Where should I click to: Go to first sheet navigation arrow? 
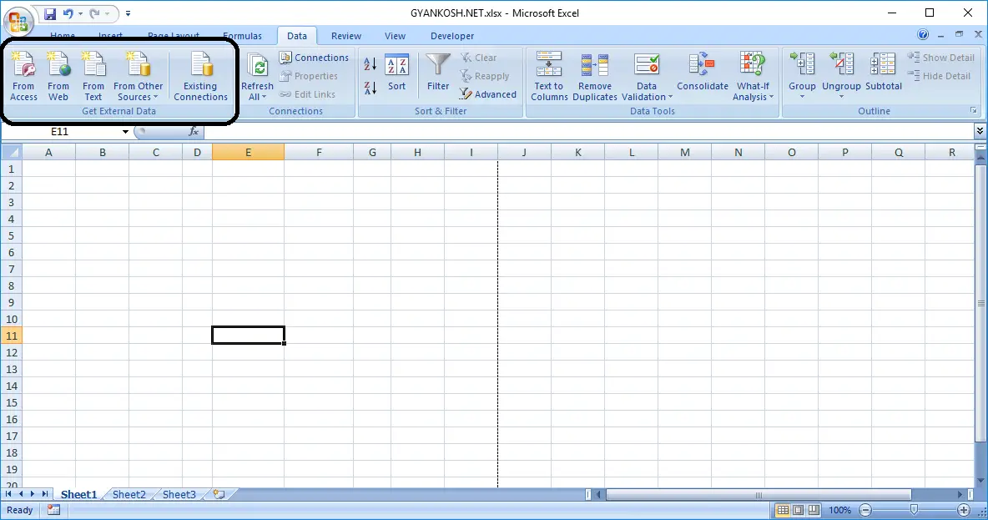click(x=9, y=494)
